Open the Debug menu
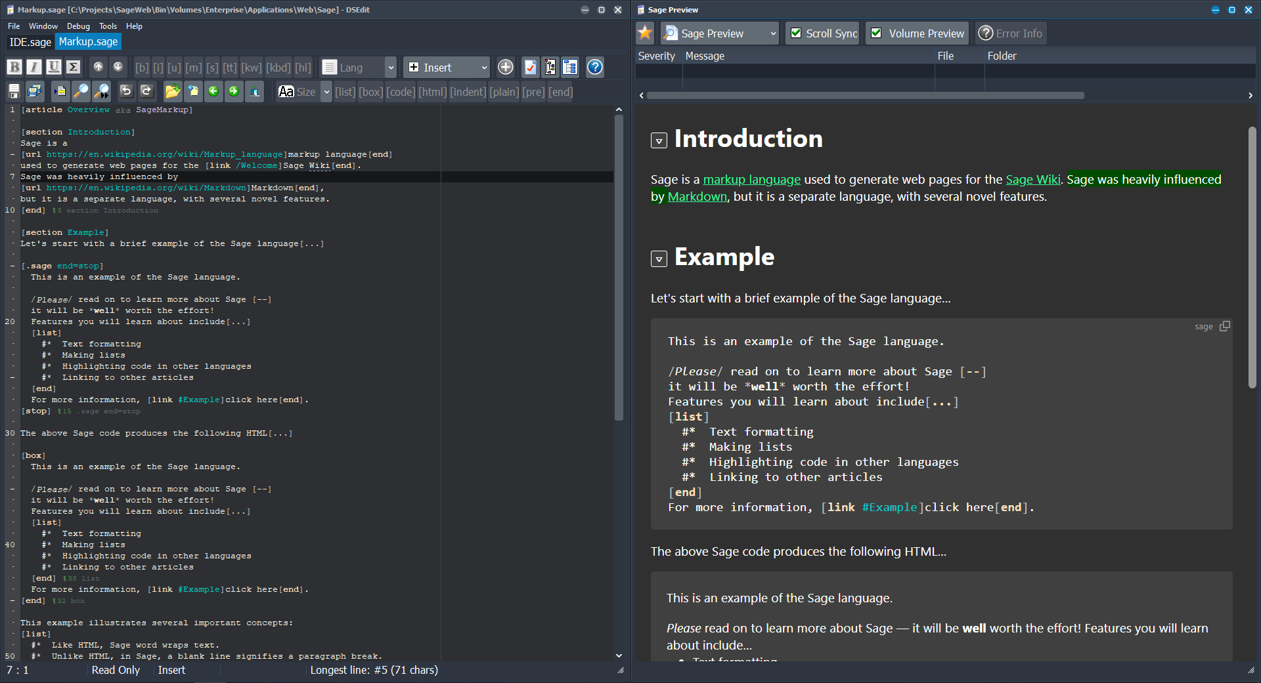Screen dimensions: 1261x683 [78, 26]
